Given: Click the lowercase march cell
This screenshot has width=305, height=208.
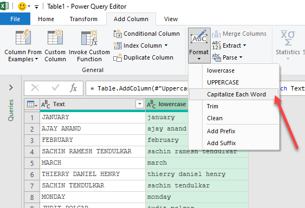Looking at the screenshot, I should pos(197,163).
